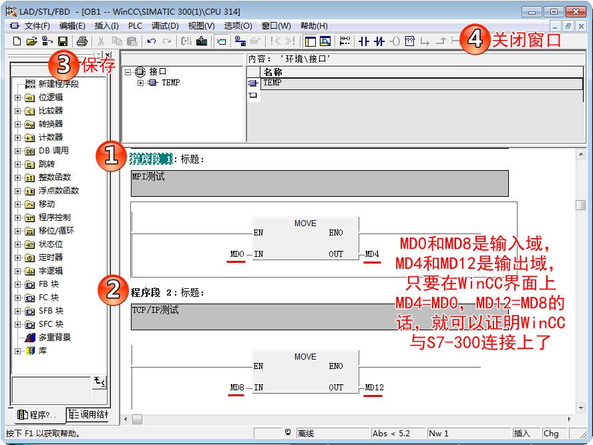Click the next error icon

(x=290, y=41)
